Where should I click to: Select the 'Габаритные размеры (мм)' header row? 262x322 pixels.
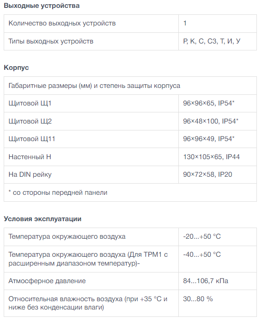pyautogui.click(x=130, y=86)
